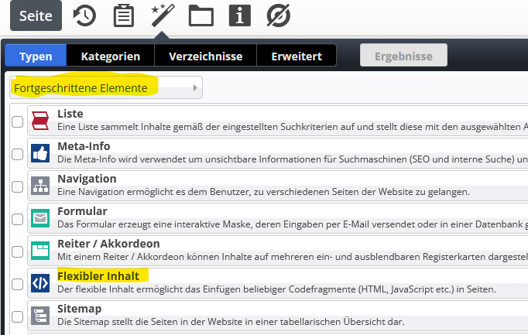Open the clipboard icon
Image resolution: width=528 pixels, height=335 pixels.
click(x=124, y=15)
